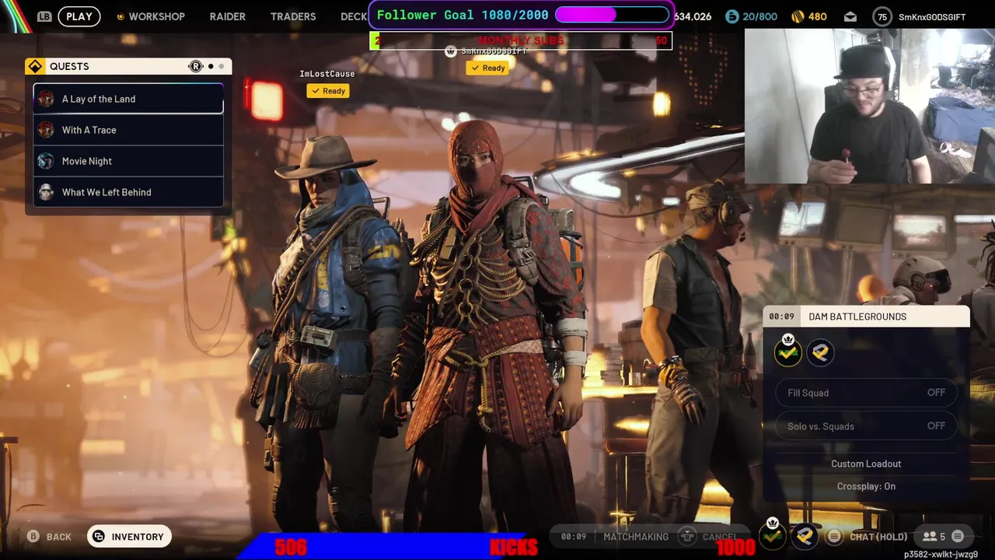Click the With A Trace trader portrait
This screenshot has height=560, width=995.
[x=46, y=130]
